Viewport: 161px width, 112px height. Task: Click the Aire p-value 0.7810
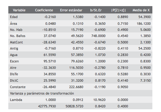[123, 68]
